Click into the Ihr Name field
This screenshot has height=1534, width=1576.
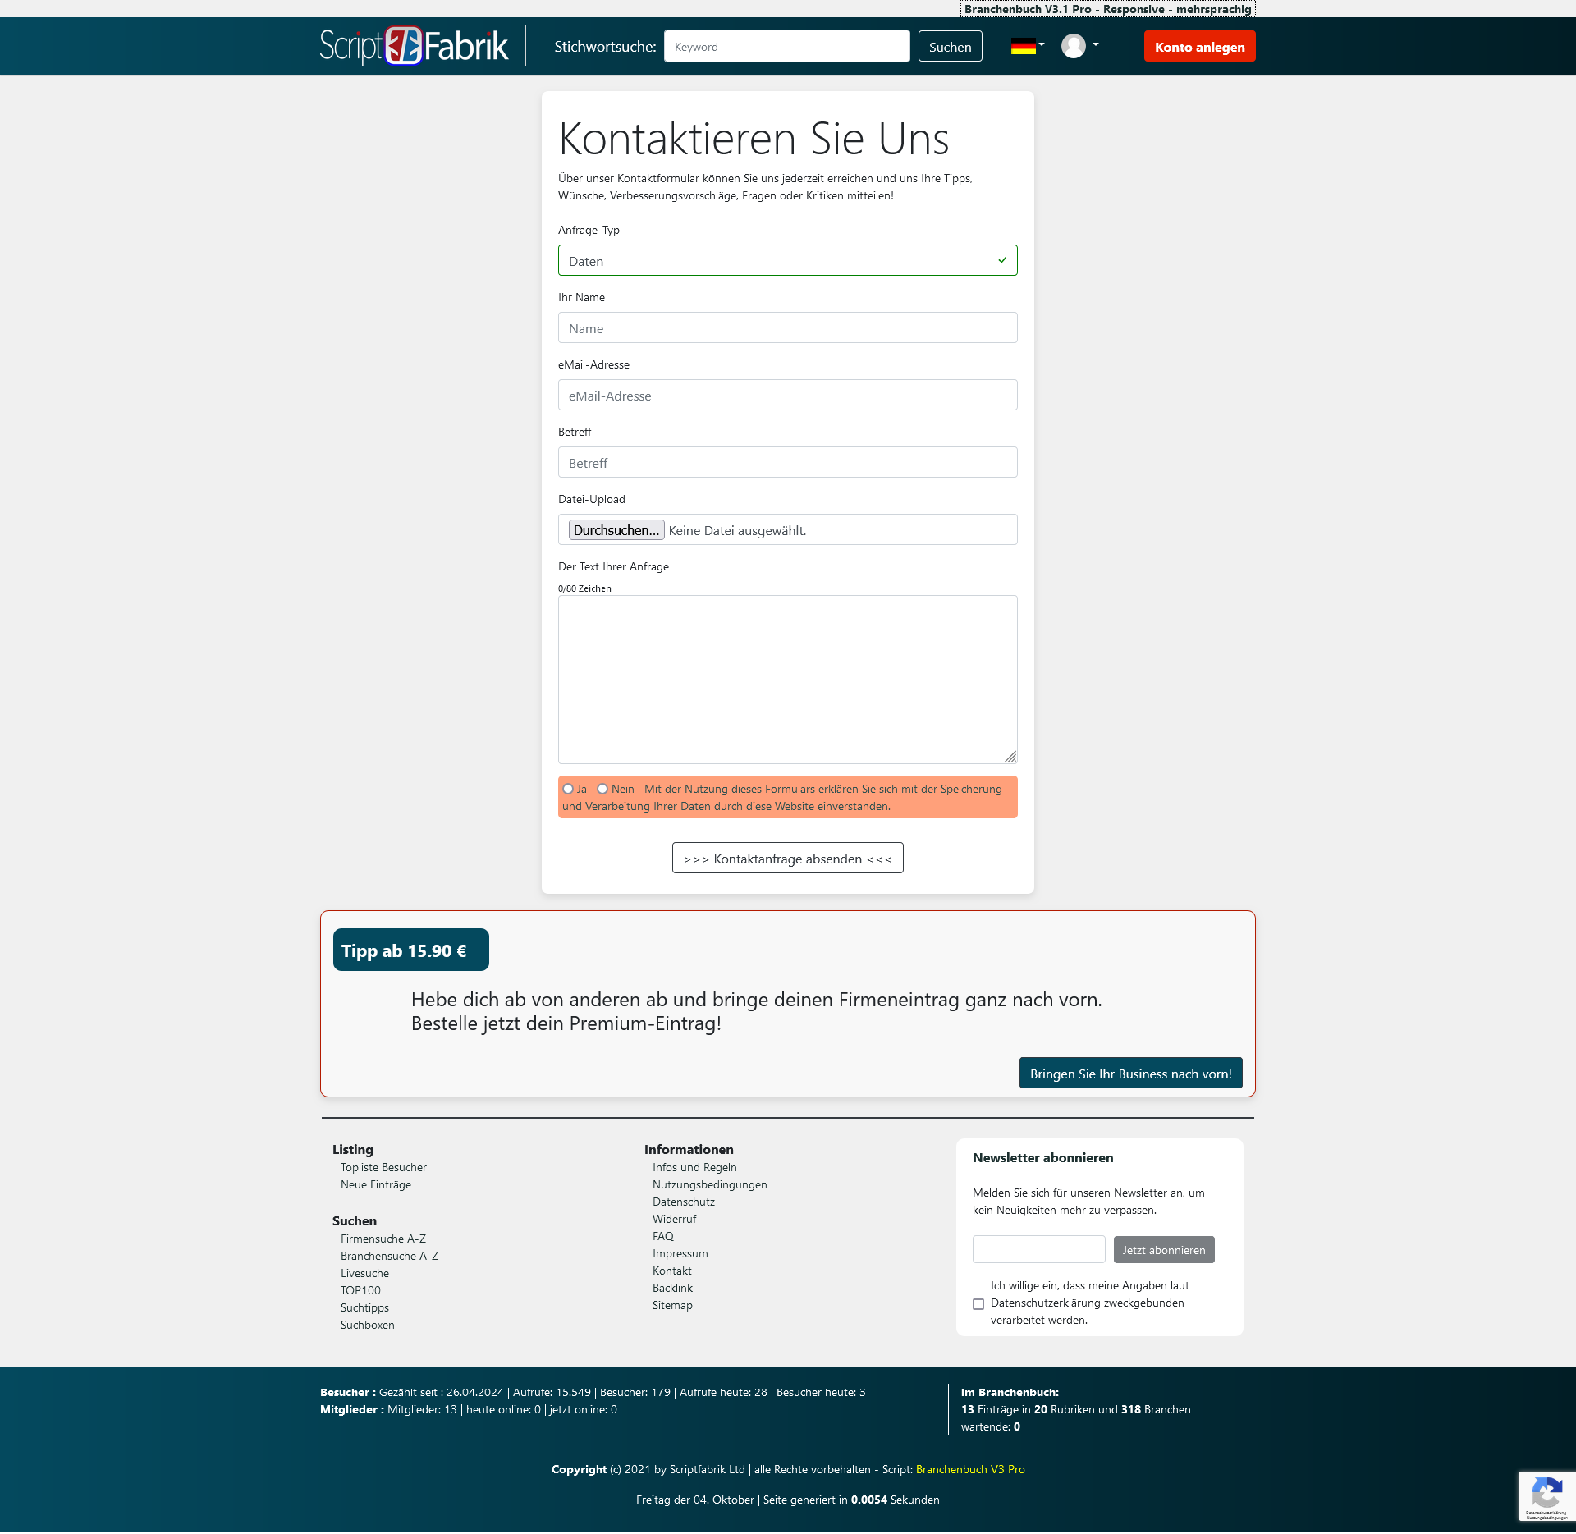pos(787,328)
